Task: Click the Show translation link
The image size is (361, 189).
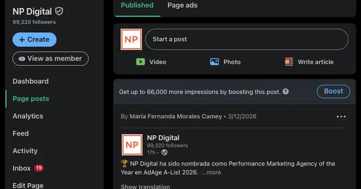Action: point(145,186)
